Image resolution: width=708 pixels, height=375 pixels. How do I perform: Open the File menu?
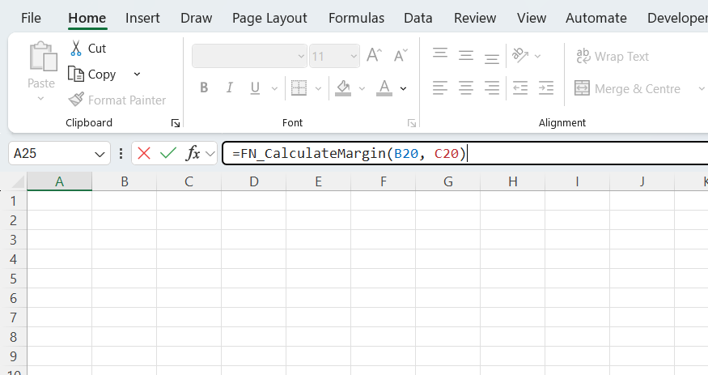point(31,18)
